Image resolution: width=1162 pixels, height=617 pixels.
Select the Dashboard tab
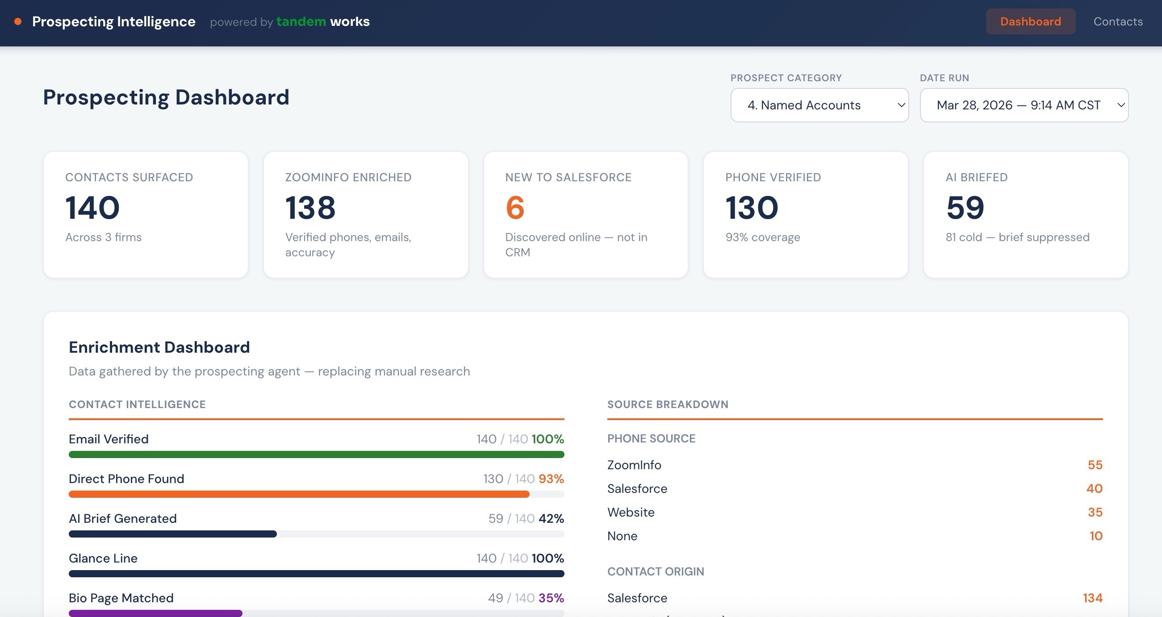point(1030,21)
